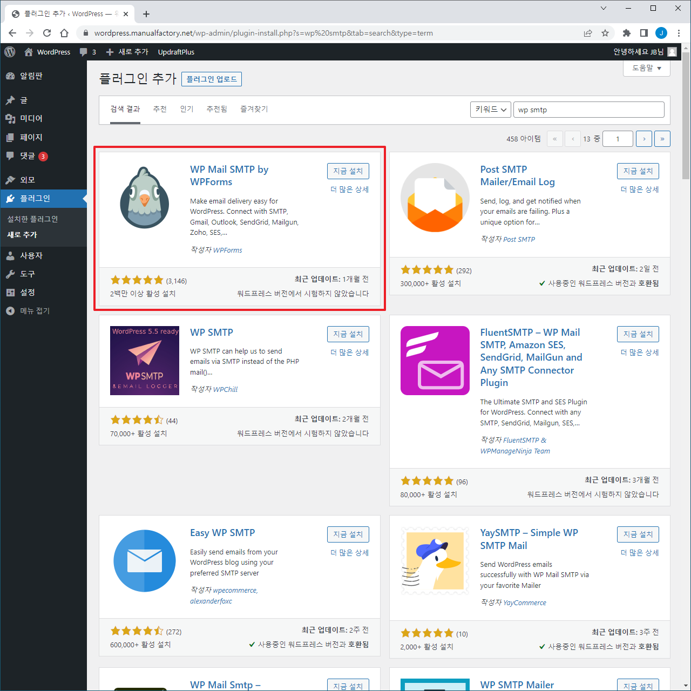Open the 플러그인 plugins menu
691x691 pixels.
coord(43,198)
